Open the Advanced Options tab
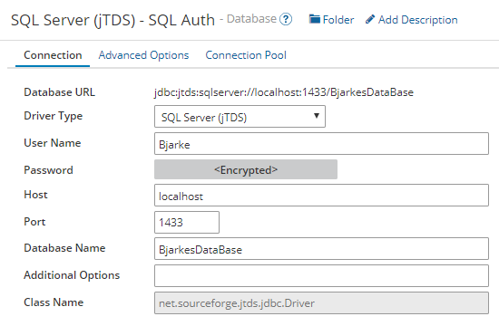This screenshot has width=499, height=326. coord(143,55)
